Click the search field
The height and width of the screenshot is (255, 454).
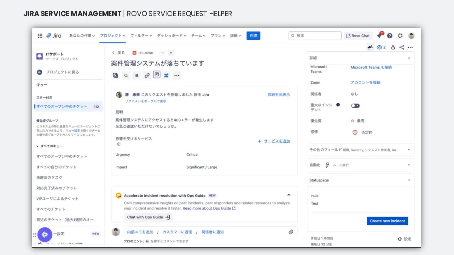point(315,36)
